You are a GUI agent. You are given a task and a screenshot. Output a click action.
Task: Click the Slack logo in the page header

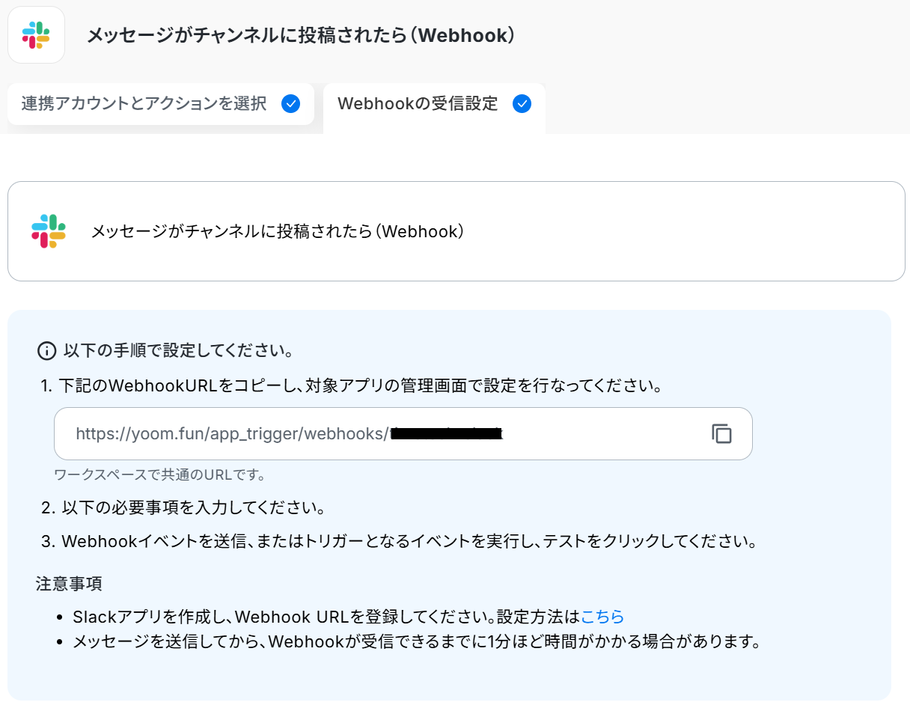pyautogui.click(x=36, y=35)
